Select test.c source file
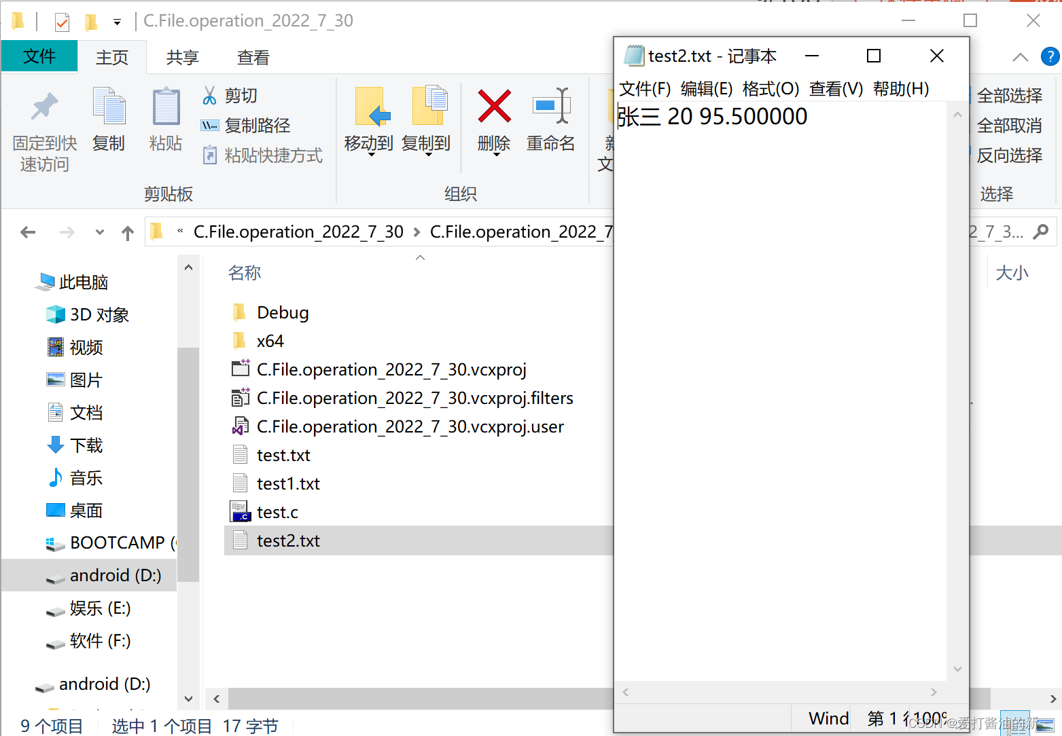 [265, 512]
